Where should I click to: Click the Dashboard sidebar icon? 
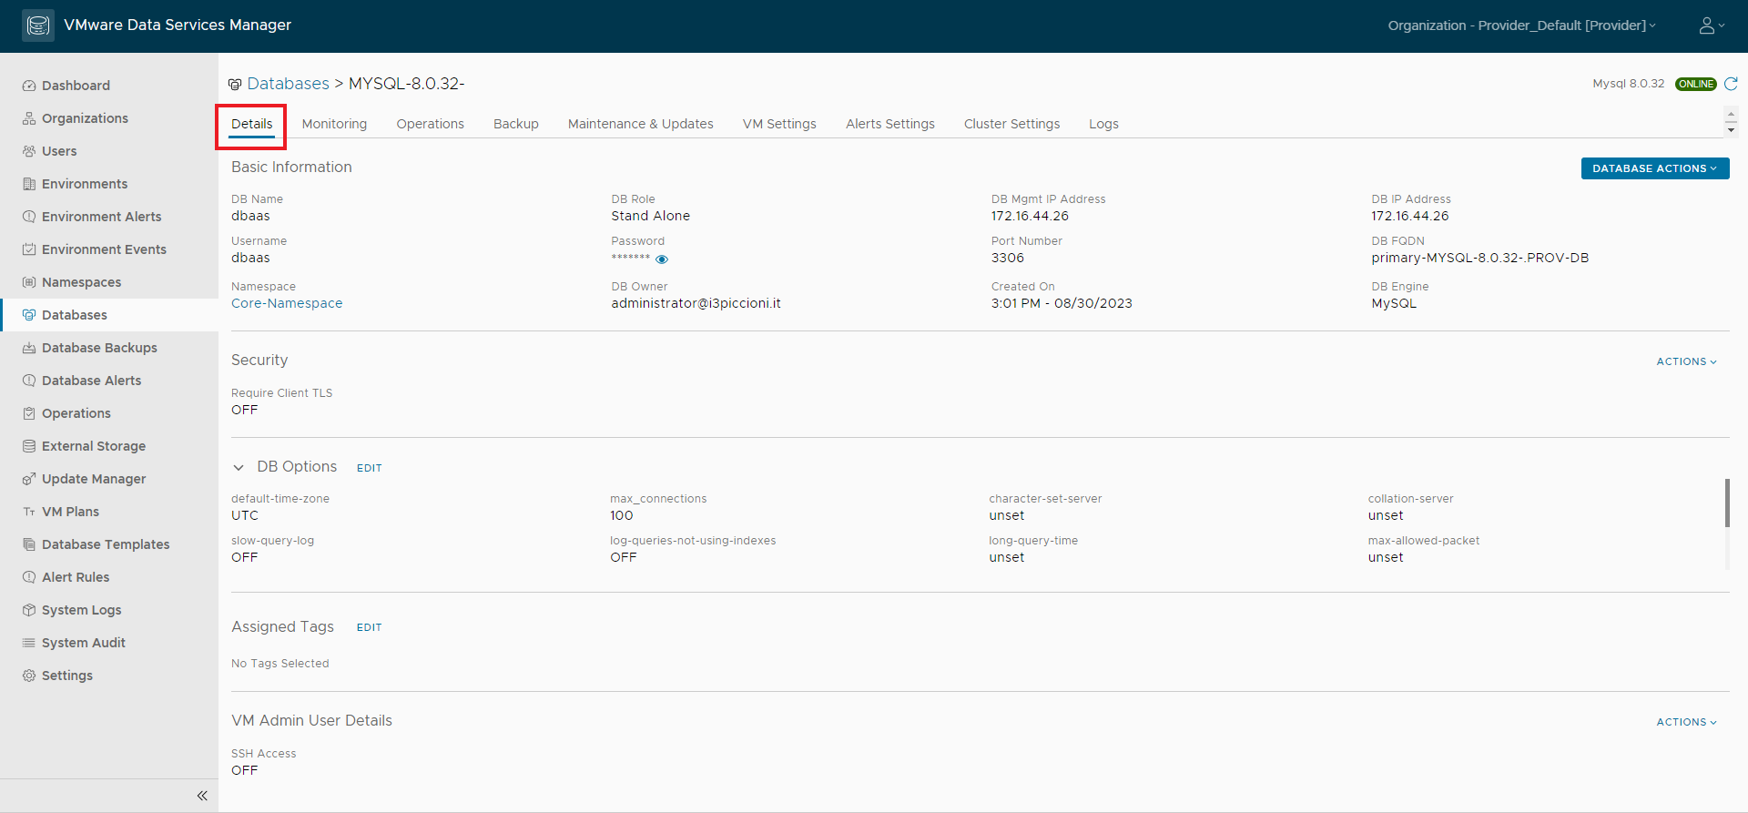click(x=29, y=86)
